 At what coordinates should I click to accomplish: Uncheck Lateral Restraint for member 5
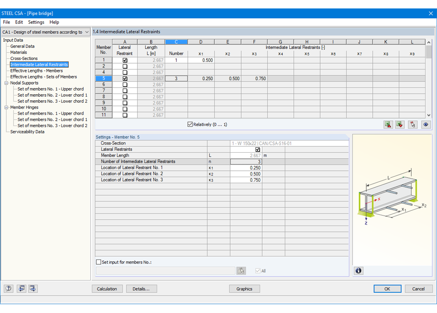point(125,79)
